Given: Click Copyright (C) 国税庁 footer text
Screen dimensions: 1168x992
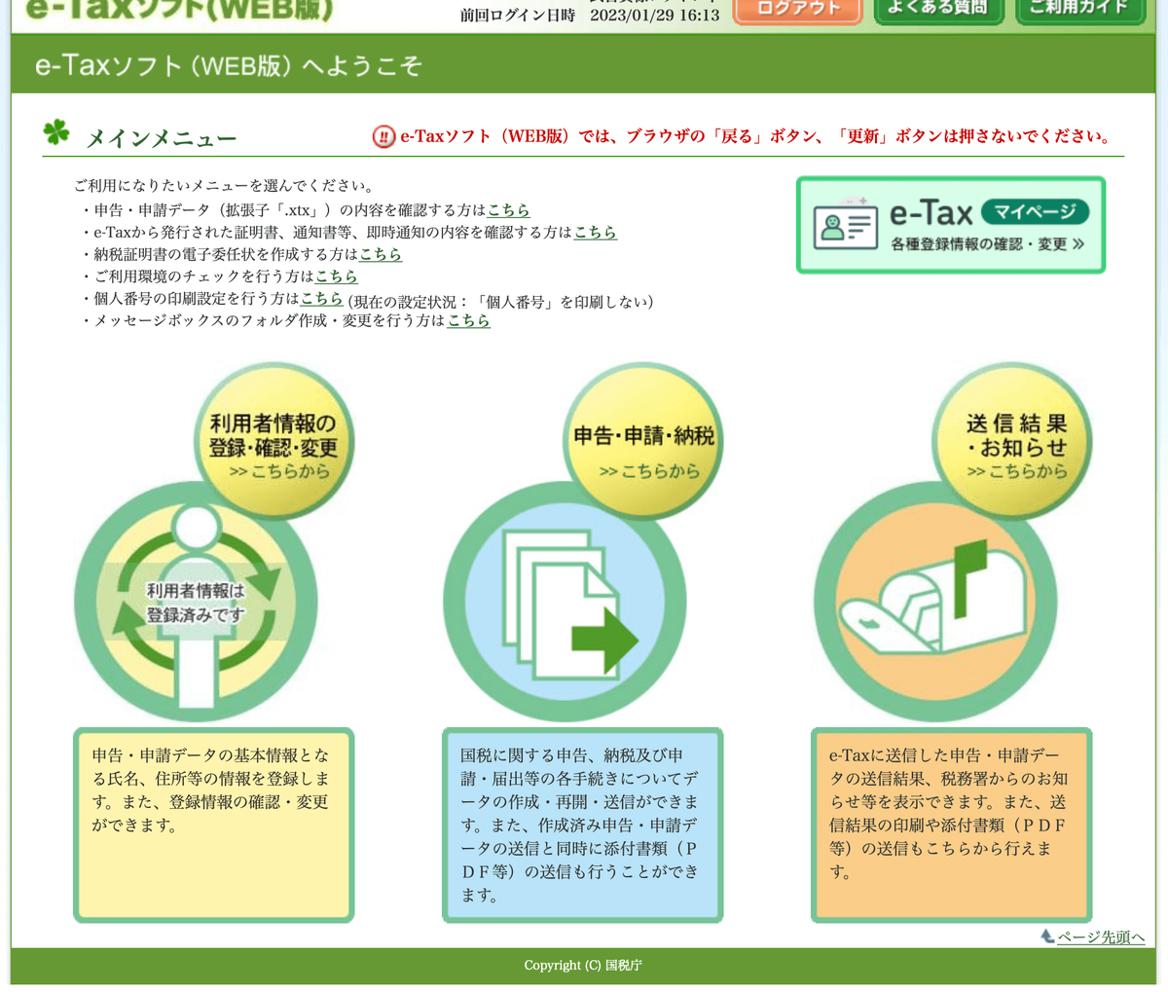Looking at the screenshot, I should 583,966.
